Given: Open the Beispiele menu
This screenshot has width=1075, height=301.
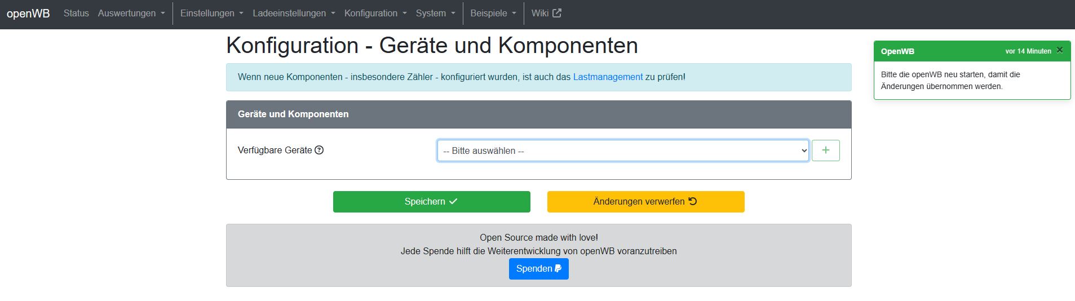Looking at the screenshot, I should tap(493, 13).
